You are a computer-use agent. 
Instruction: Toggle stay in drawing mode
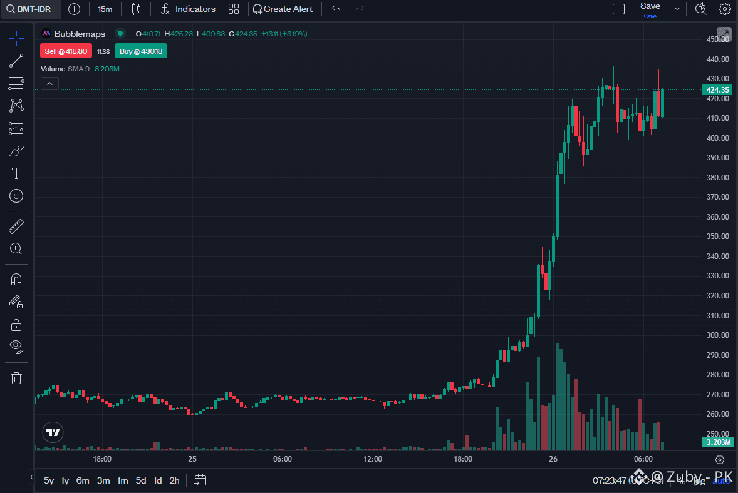(16, 302)
